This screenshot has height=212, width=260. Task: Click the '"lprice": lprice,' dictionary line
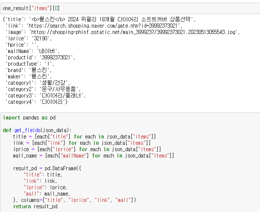pos(46,187)
